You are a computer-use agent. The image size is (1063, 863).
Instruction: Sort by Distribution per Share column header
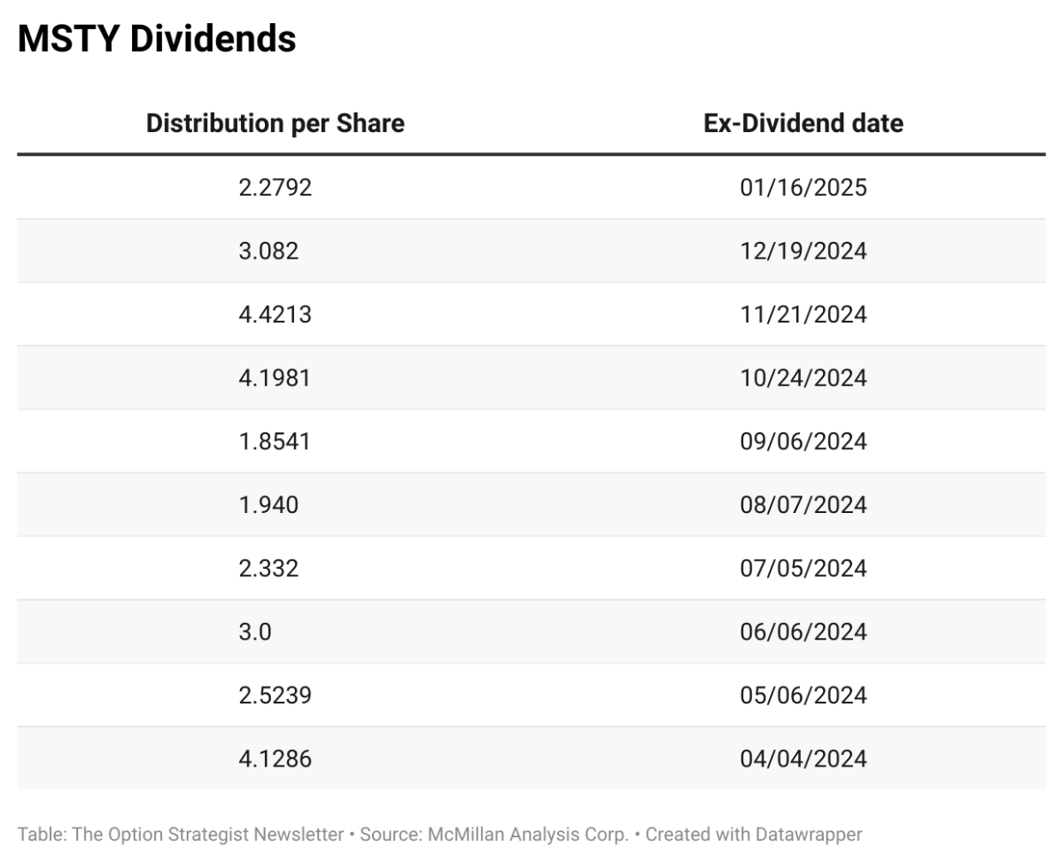(275, 123)
